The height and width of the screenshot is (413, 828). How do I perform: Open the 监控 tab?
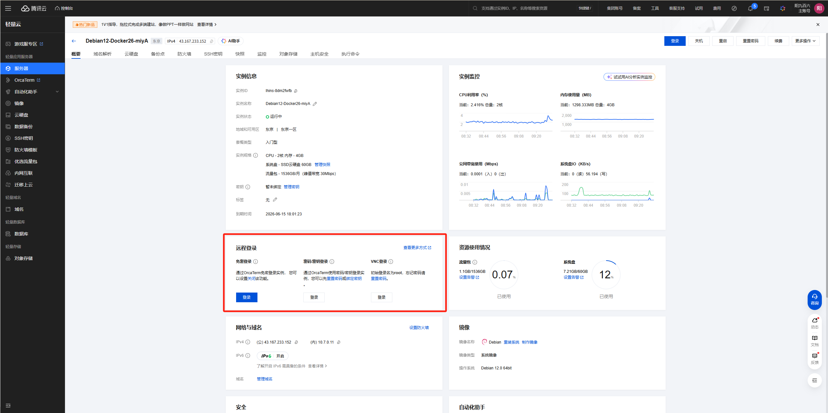(262, 54)
